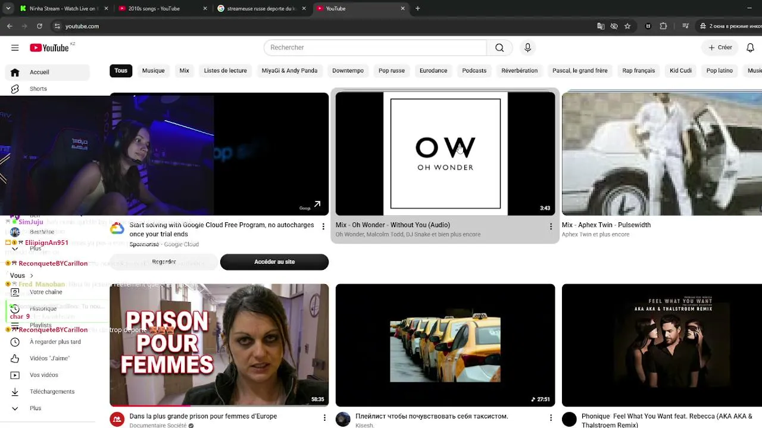Filter by Listes de lecture

pyautogui.click(x=225, y=71)
